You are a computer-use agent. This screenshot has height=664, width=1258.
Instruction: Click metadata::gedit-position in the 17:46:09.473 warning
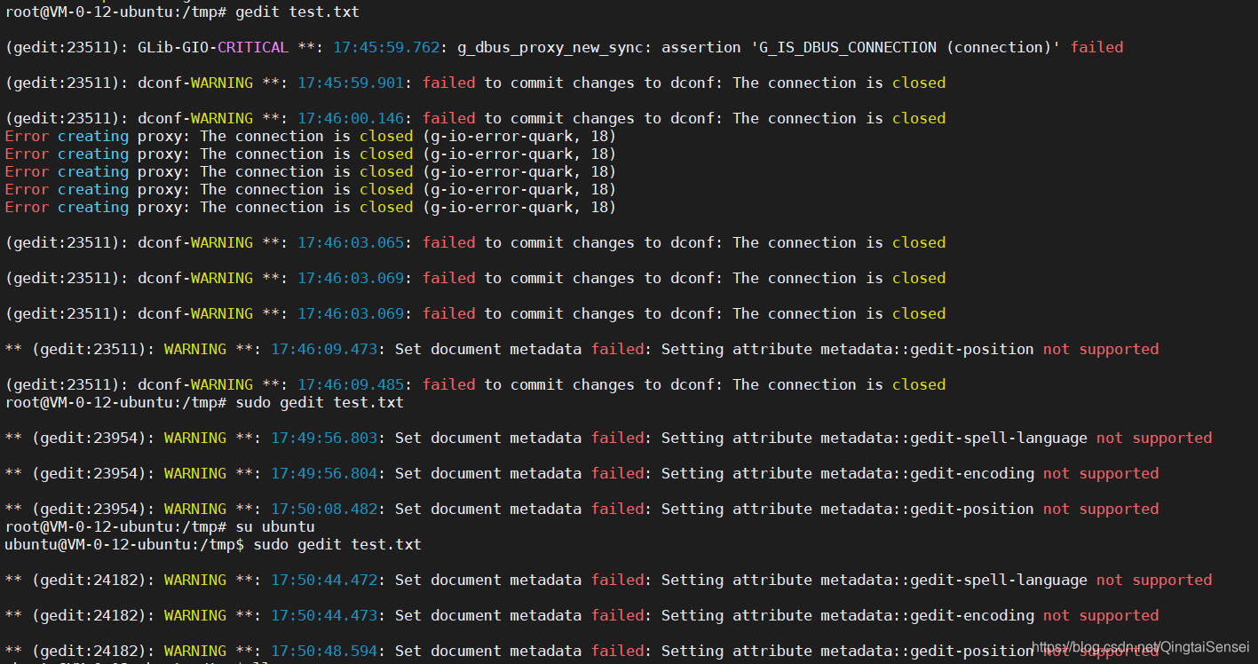coord(928,349)
